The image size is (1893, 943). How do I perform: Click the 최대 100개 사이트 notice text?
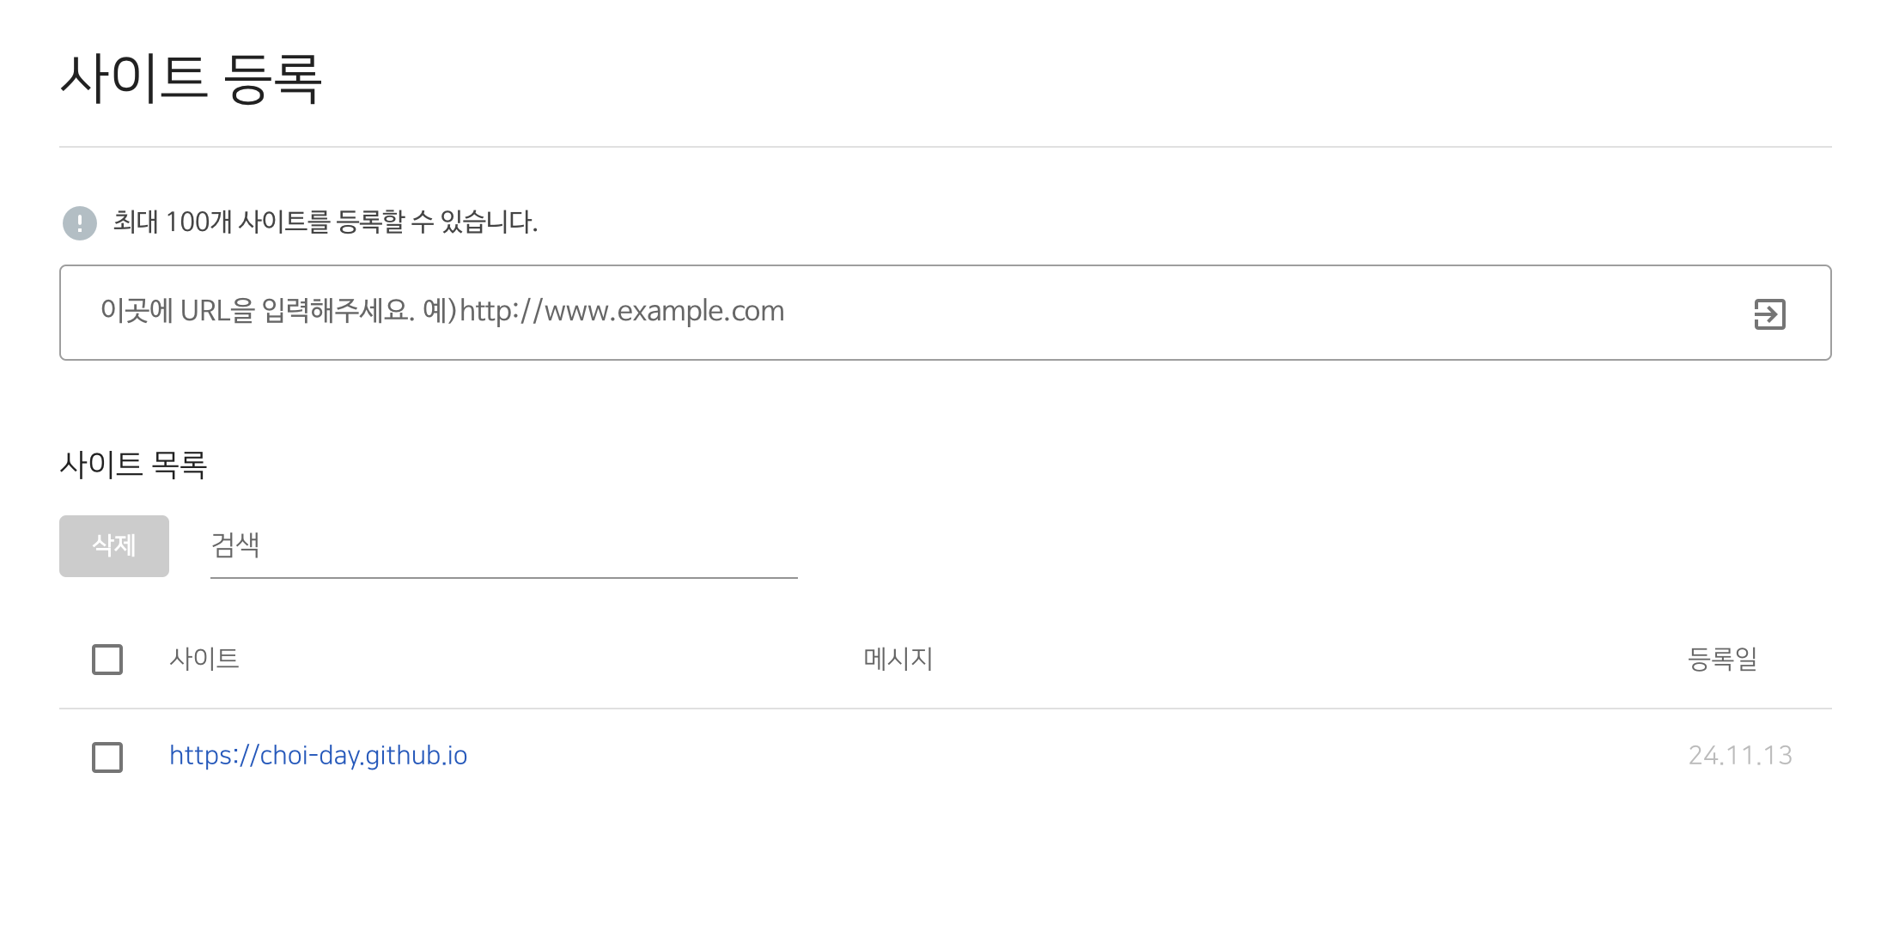(325, 222)
